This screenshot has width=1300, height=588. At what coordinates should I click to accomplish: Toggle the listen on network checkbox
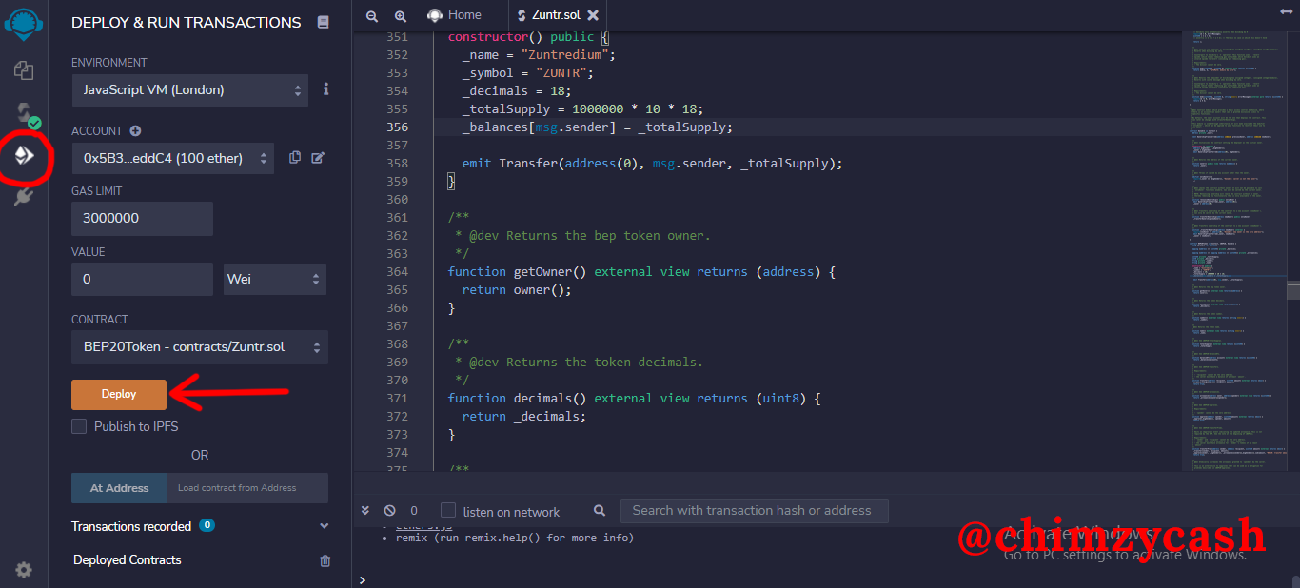[x=448, y=511]
